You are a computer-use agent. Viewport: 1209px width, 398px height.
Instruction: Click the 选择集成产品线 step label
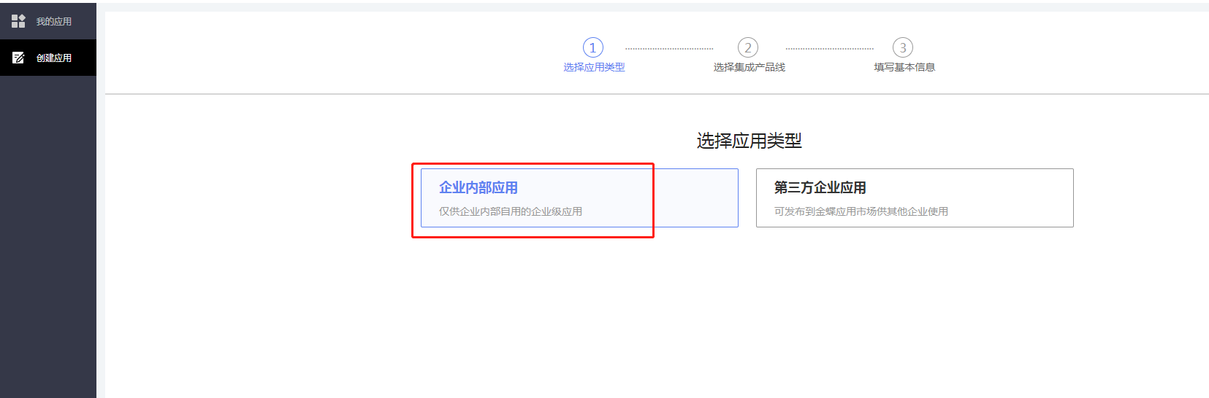point(750,67)
